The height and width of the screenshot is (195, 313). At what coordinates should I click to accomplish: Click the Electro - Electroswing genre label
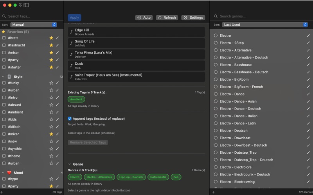pyautogui.click(x=237, y=182)
